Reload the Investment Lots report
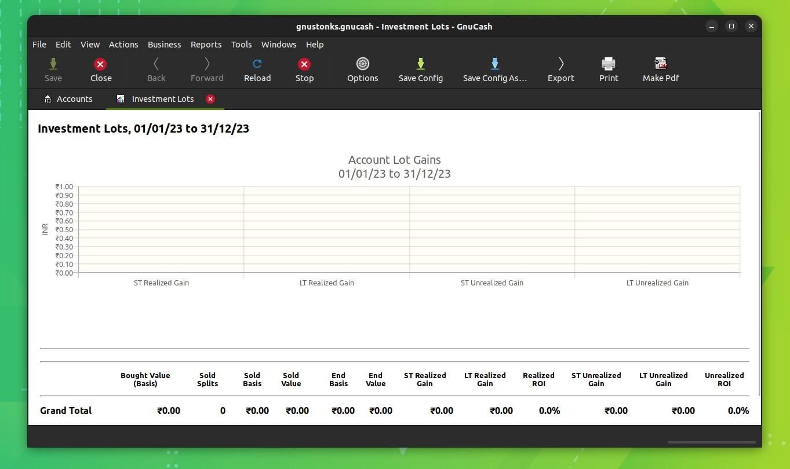The image size is (790, 469). 257,69
